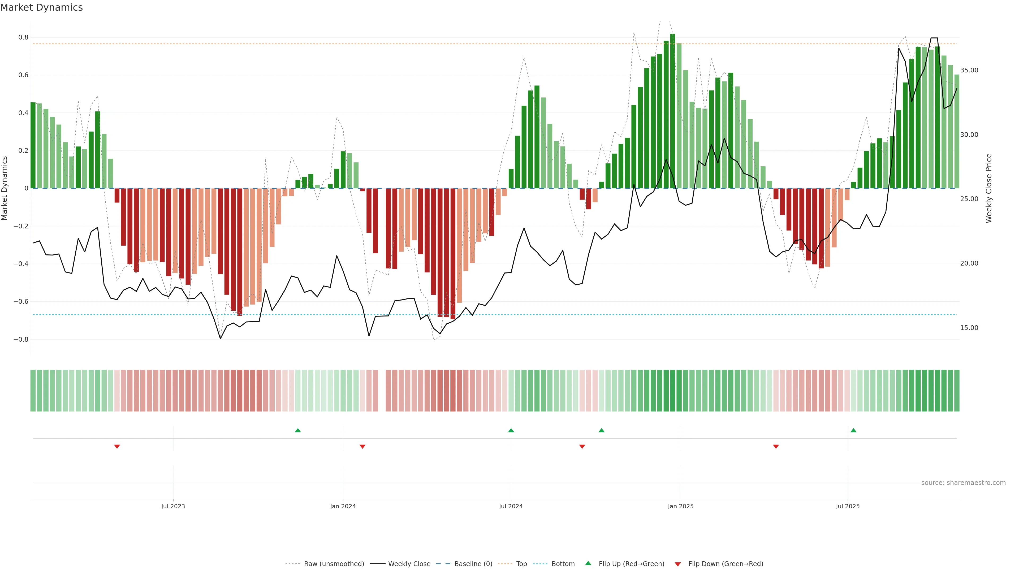Click the green flip-up marker before Jan 2024
The height and width of the screenshot is (573, 1019).
298,430
